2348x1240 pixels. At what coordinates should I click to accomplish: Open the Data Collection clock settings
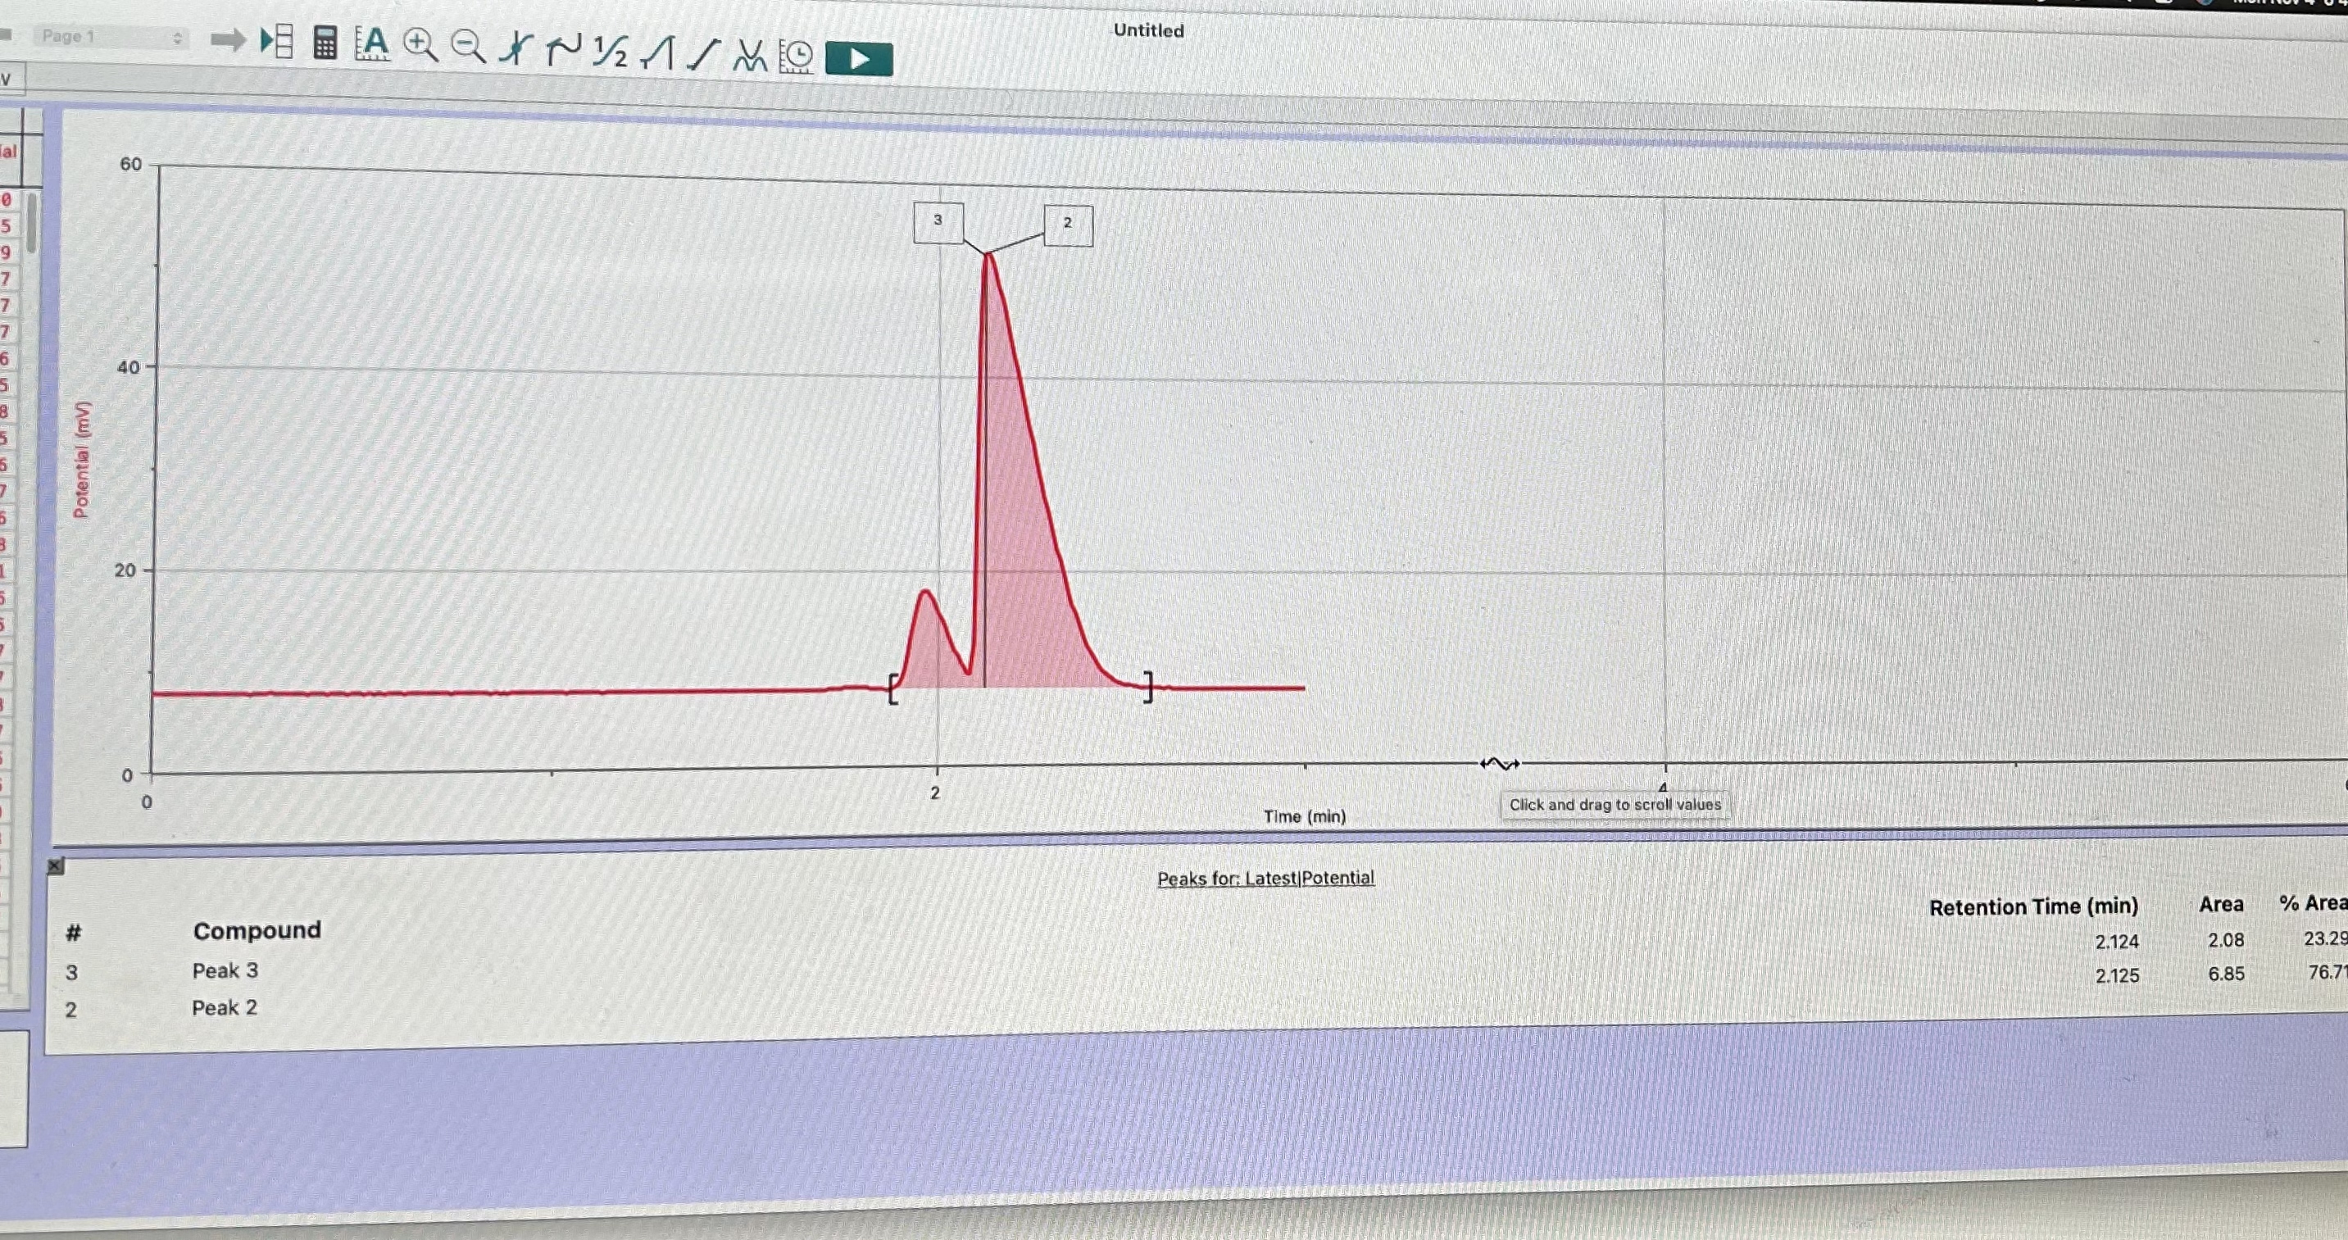(x=797, y=57)
